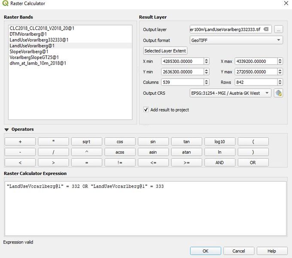The image size is (292, 258).
Task: Click the output layer browse button
Action: 279,29
